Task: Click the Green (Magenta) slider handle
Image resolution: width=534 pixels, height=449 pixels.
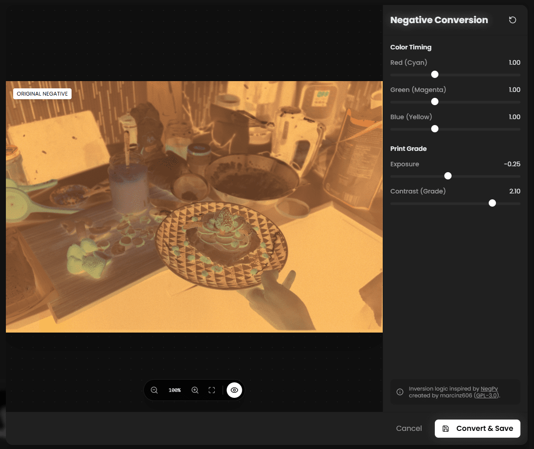Action: [x=434, y=101]
